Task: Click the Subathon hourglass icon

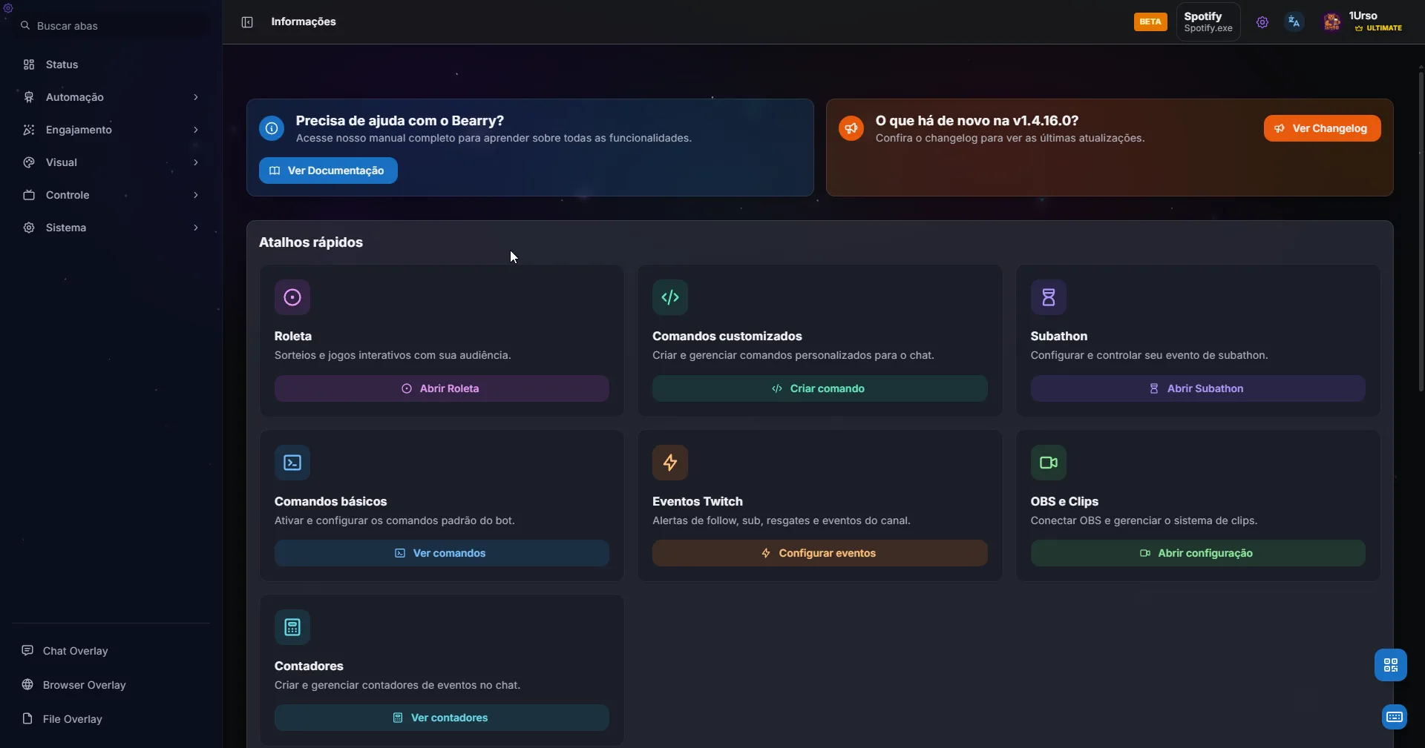Action: [x=1048, y=297]
